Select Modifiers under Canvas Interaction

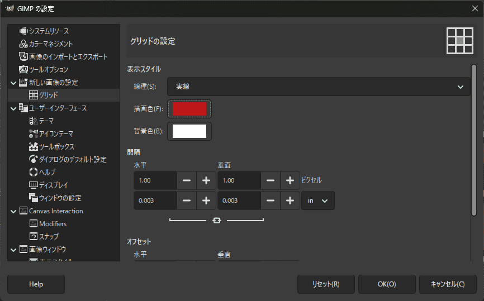53,223
